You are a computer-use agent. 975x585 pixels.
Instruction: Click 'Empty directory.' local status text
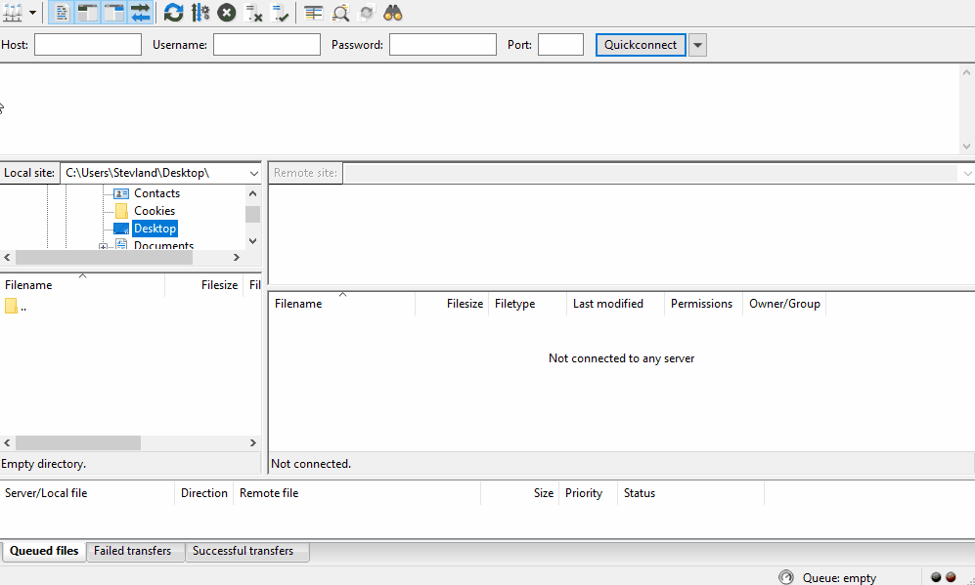44,464
